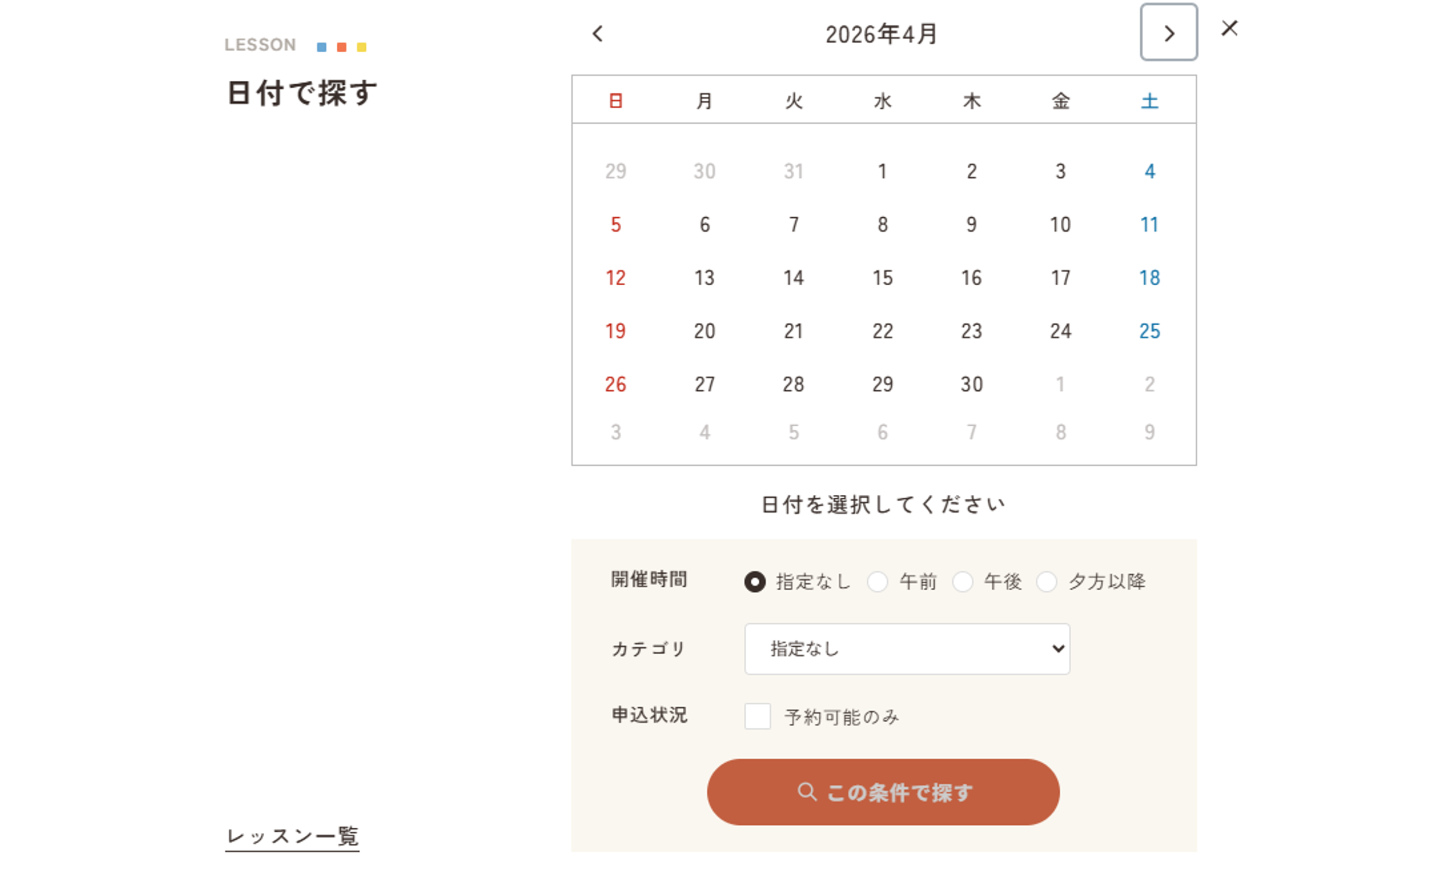
Task: Select April 4 on the calendar
Action: [1149, 171]
